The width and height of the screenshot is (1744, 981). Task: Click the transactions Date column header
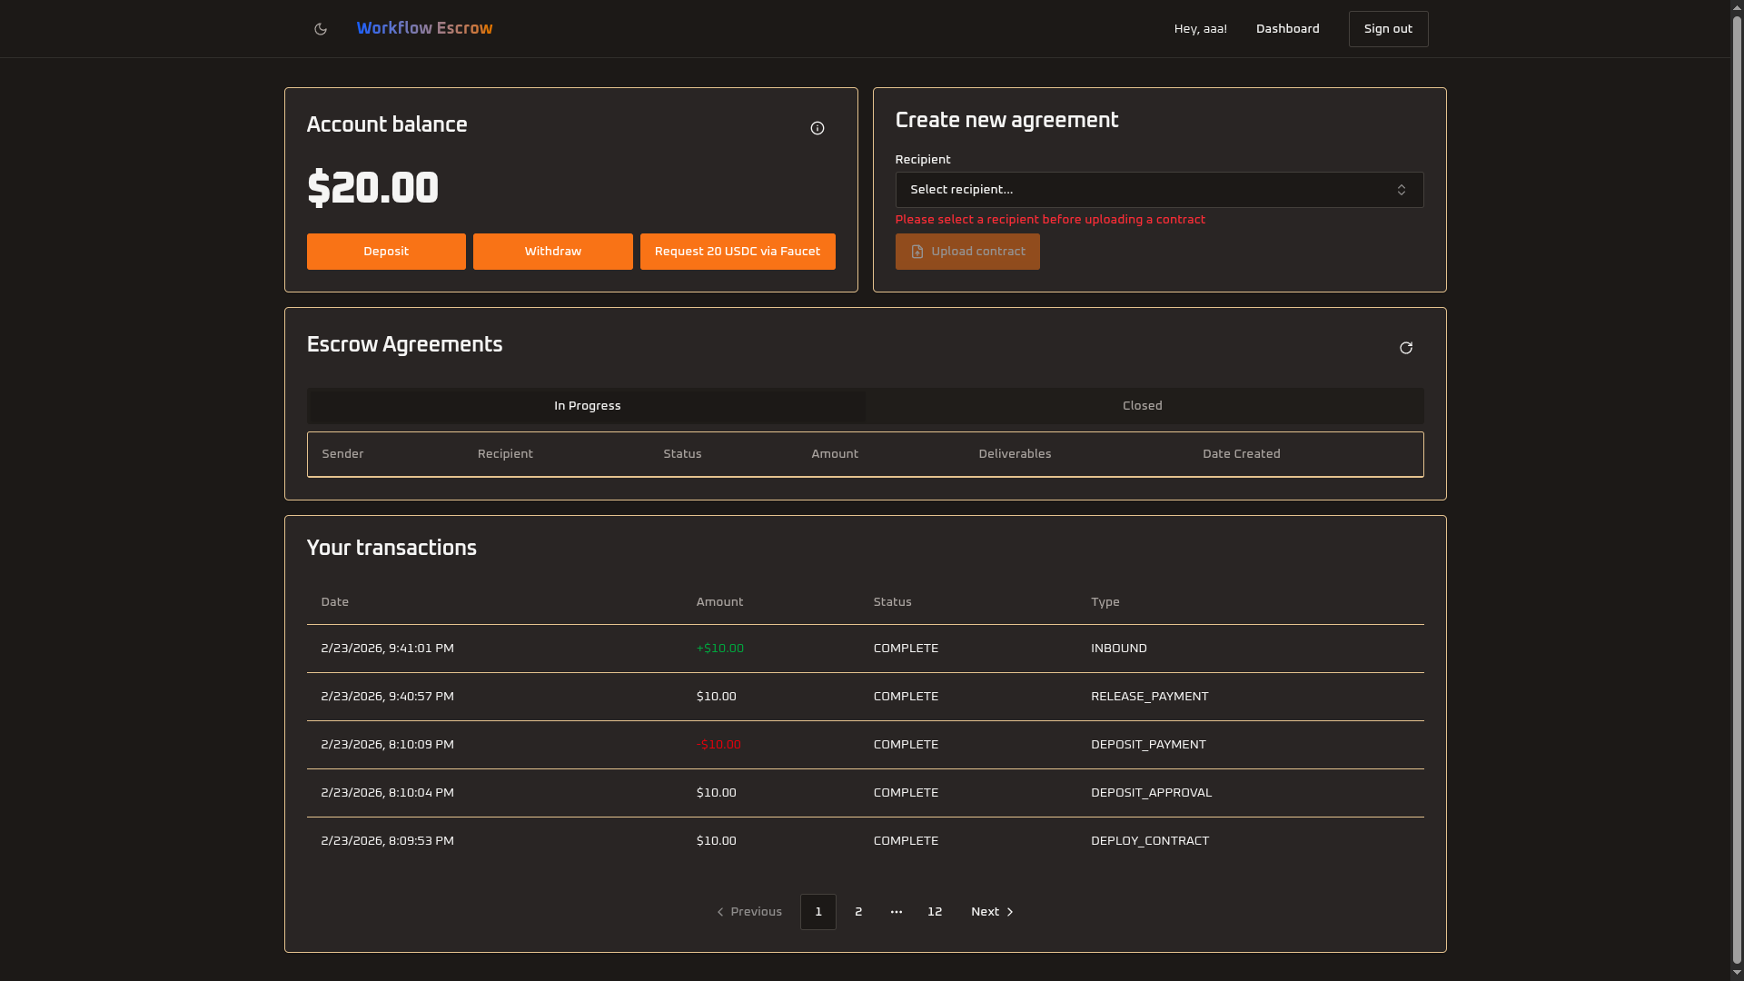pos(334,602)
